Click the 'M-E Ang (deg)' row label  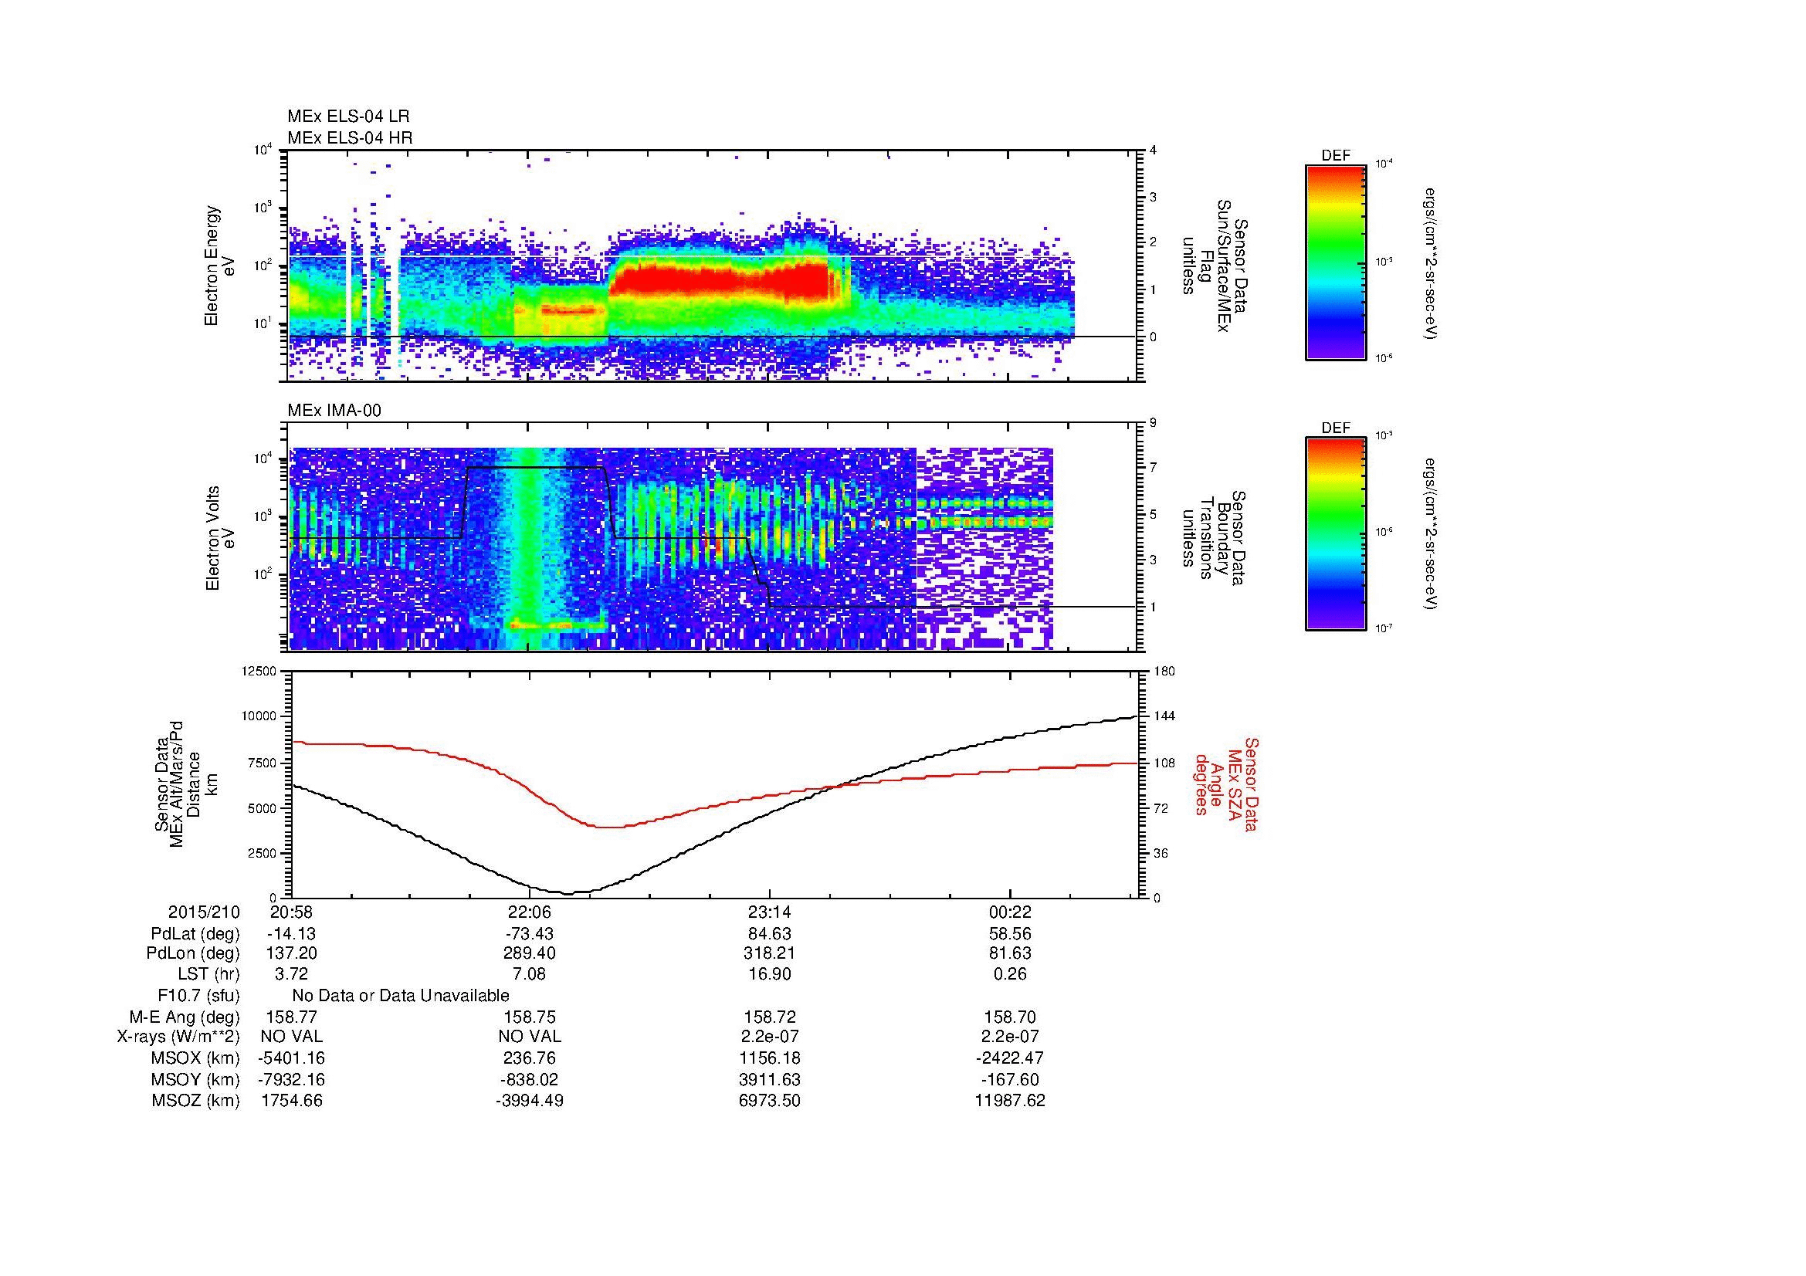[185, 1017]
